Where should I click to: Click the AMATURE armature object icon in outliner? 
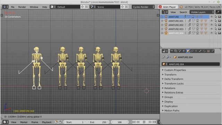click(166, 17)
